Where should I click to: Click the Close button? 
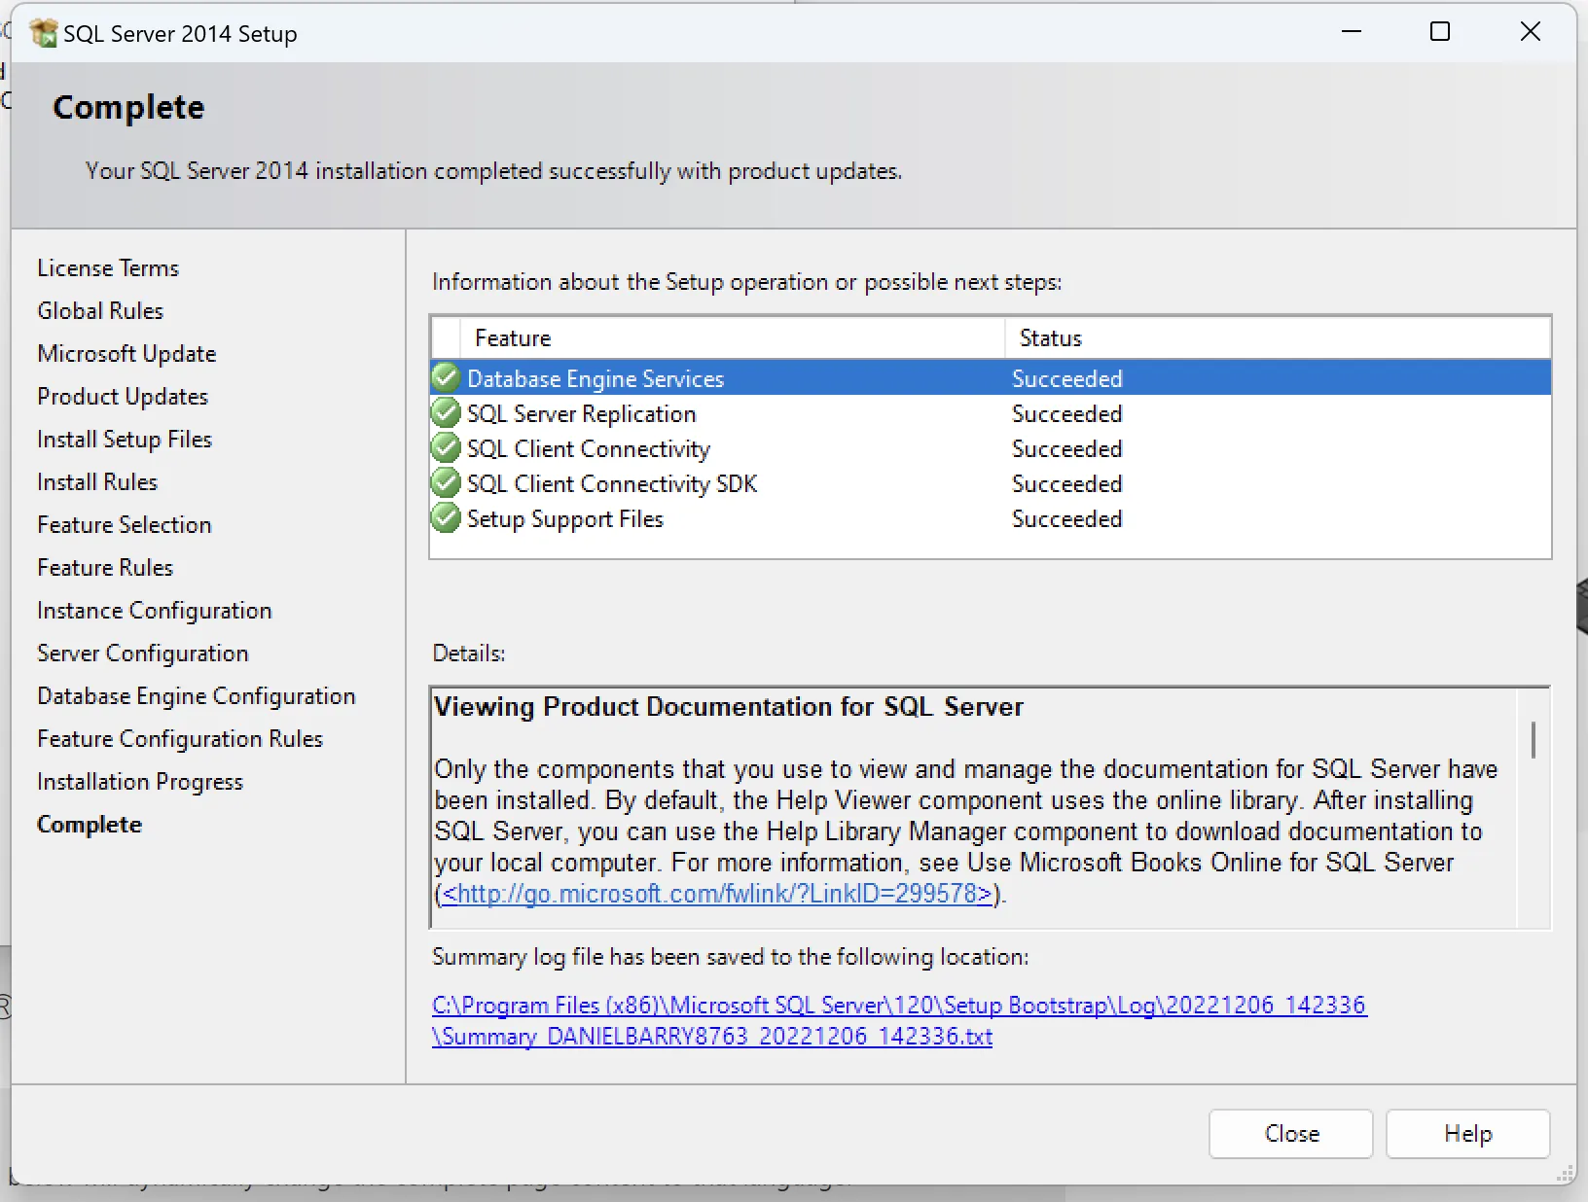[1291, 1134]
